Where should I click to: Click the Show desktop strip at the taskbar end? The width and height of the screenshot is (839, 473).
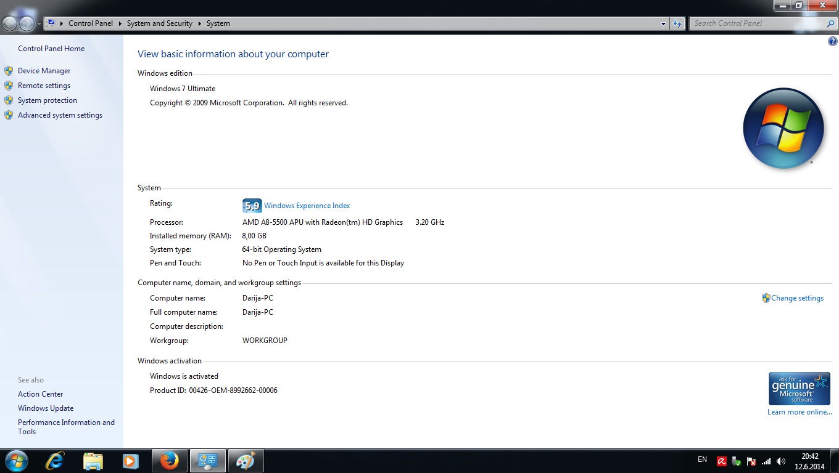pyautogui.click(x=834, y=461)
